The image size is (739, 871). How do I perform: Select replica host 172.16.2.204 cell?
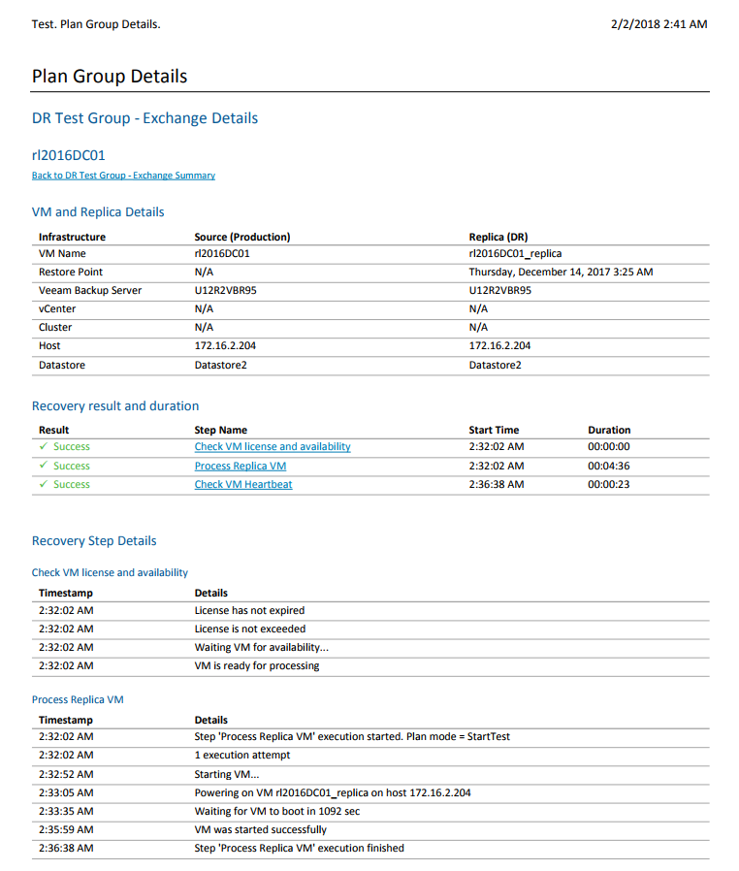point(499,345)
